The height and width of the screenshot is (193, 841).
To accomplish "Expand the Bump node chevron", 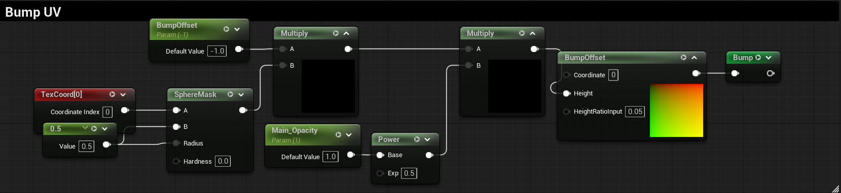I will [x=769, y=58].
